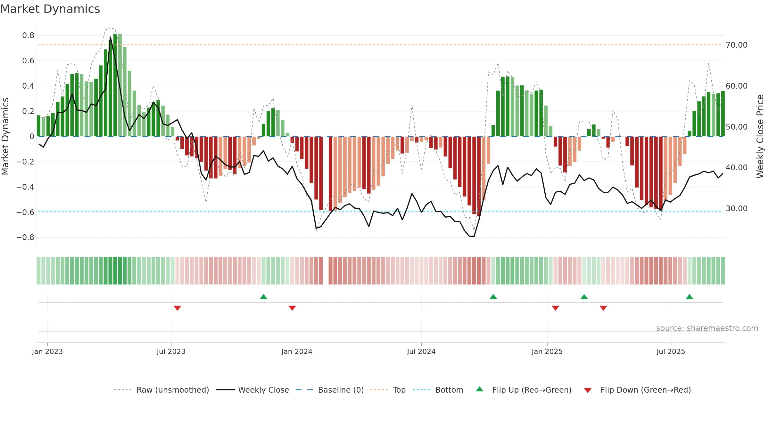Screen dimensions: 769x432
Task: Click the green flip-up marker after Jul 2025
Action: click(690, 297)
